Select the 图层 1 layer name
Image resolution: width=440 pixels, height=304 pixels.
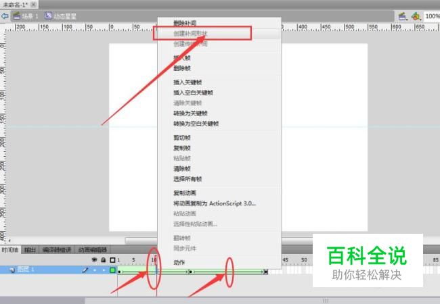pyautogui.click(x=26, y=270)
